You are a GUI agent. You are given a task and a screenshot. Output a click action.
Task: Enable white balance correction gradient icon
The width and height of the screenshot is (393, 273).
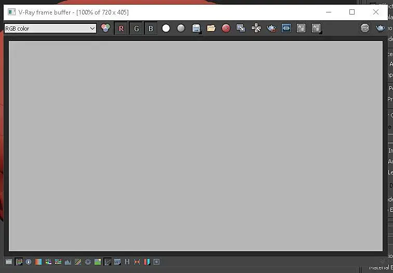pyautogui.click(x=38, y=262)
